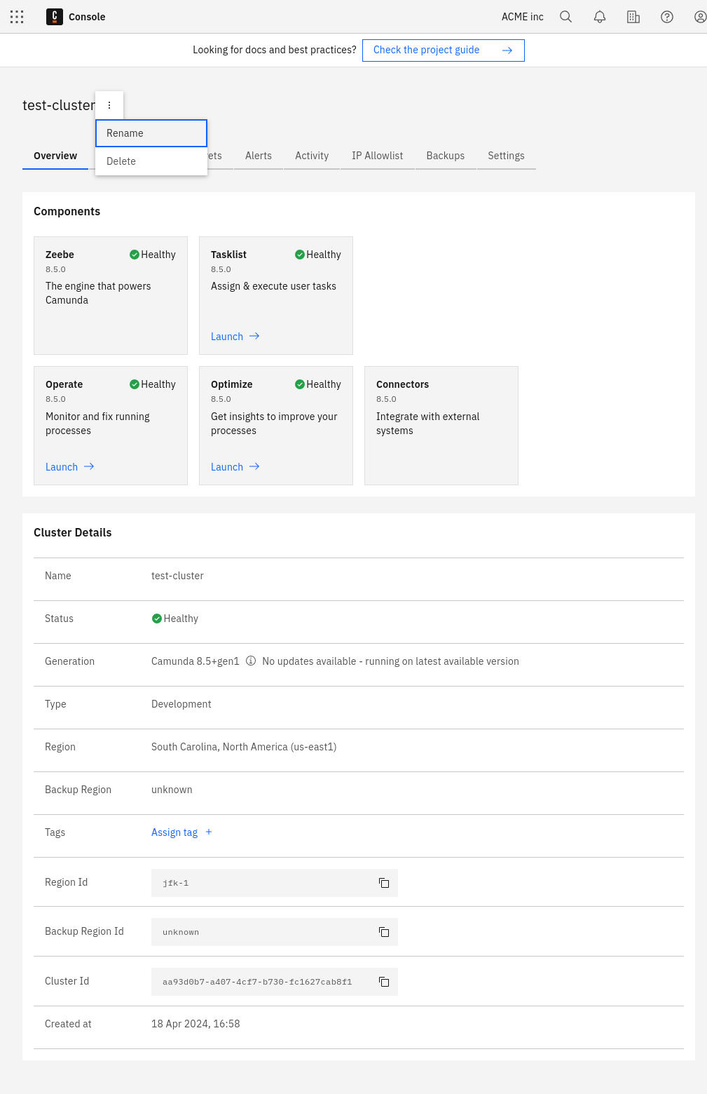Click the organization building icon

[633, 17]
